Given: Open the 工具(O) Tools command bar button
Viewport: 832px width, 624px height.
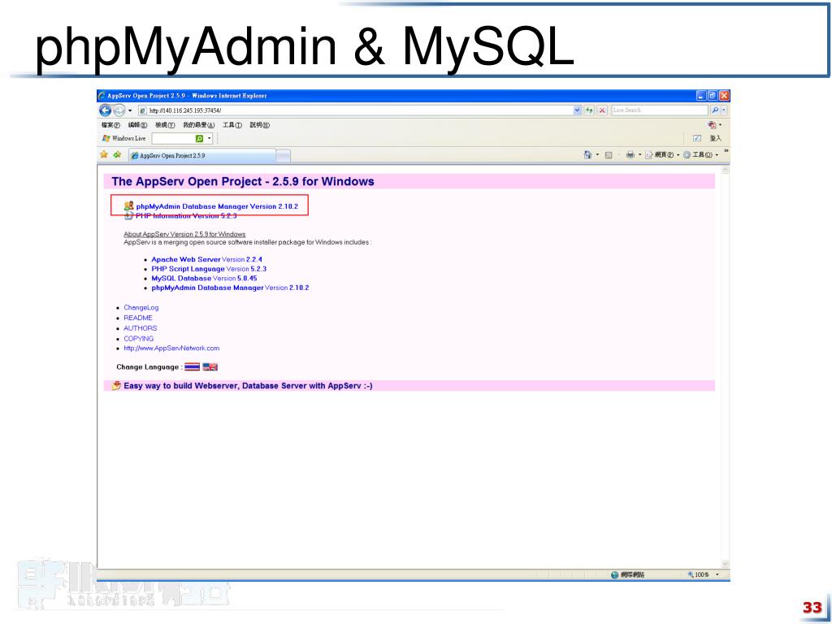Looking at the screenshot, I should [x=700, y=155].
